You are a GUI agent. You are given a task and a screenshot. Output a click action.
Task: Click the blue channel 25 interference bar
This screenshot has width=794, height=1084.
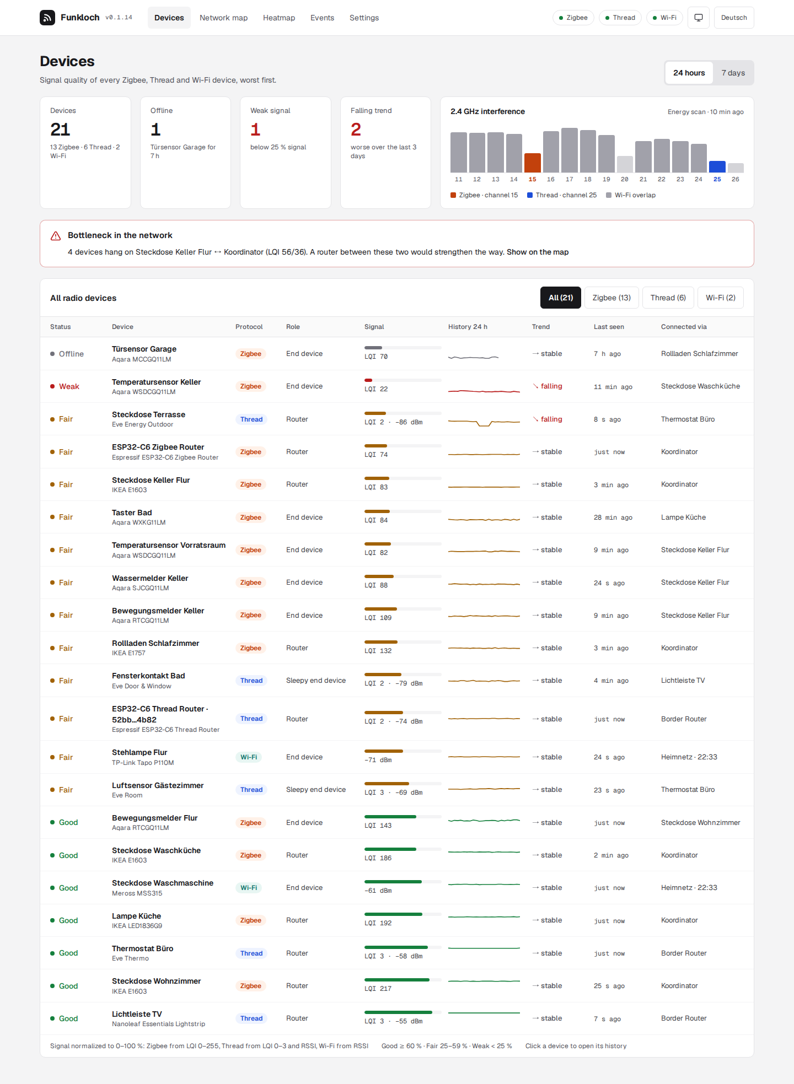pyautogui.click(x=717, y=166)
